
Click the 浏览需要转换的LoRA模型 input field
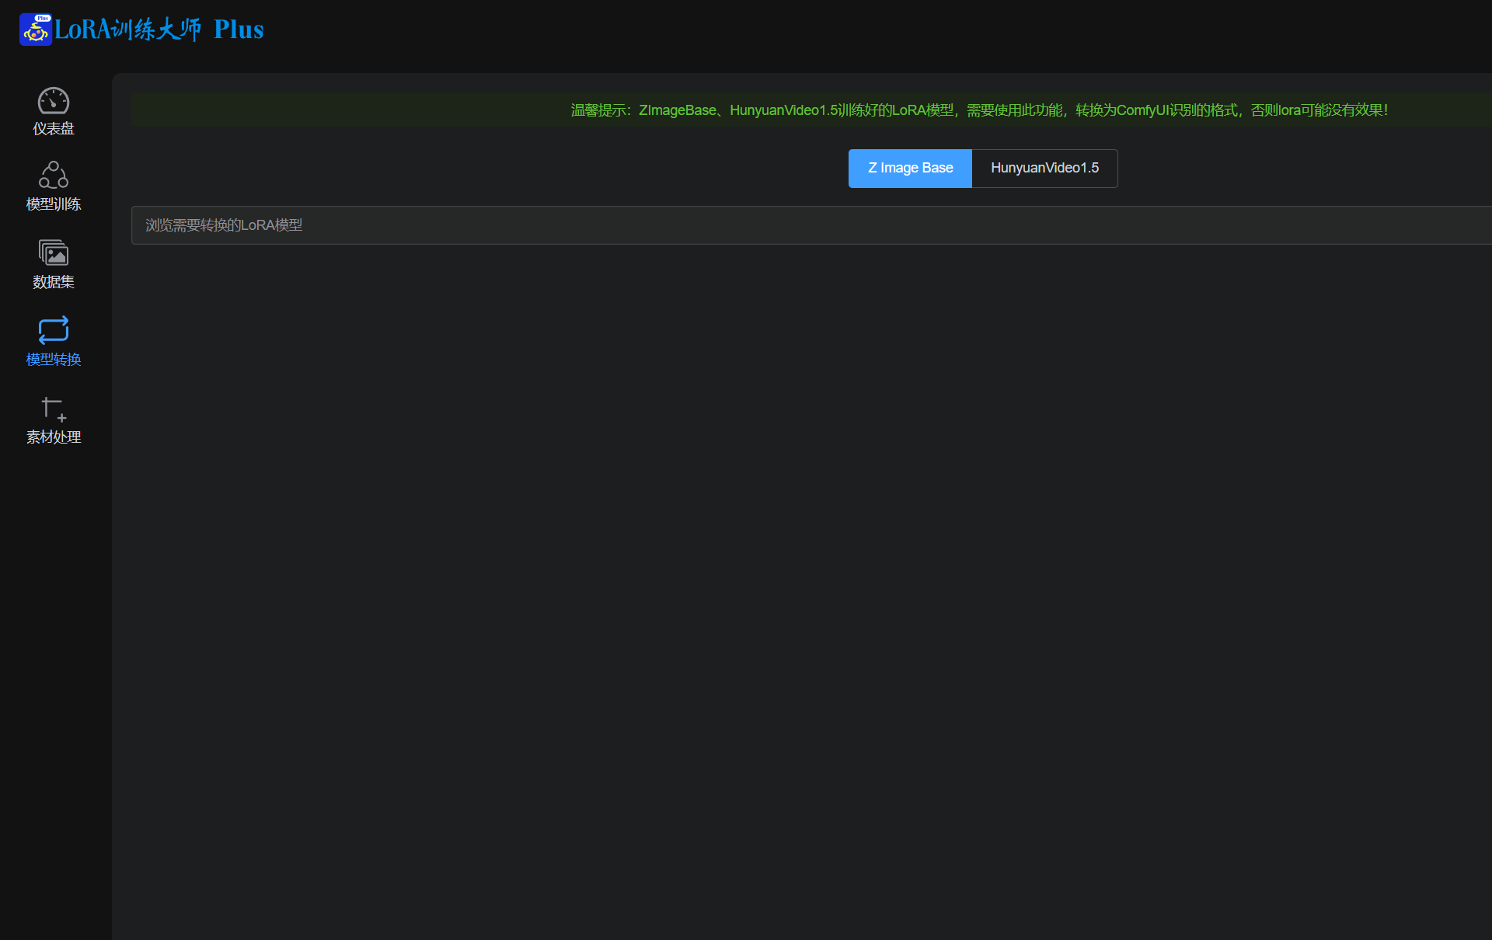click(811, 225)
